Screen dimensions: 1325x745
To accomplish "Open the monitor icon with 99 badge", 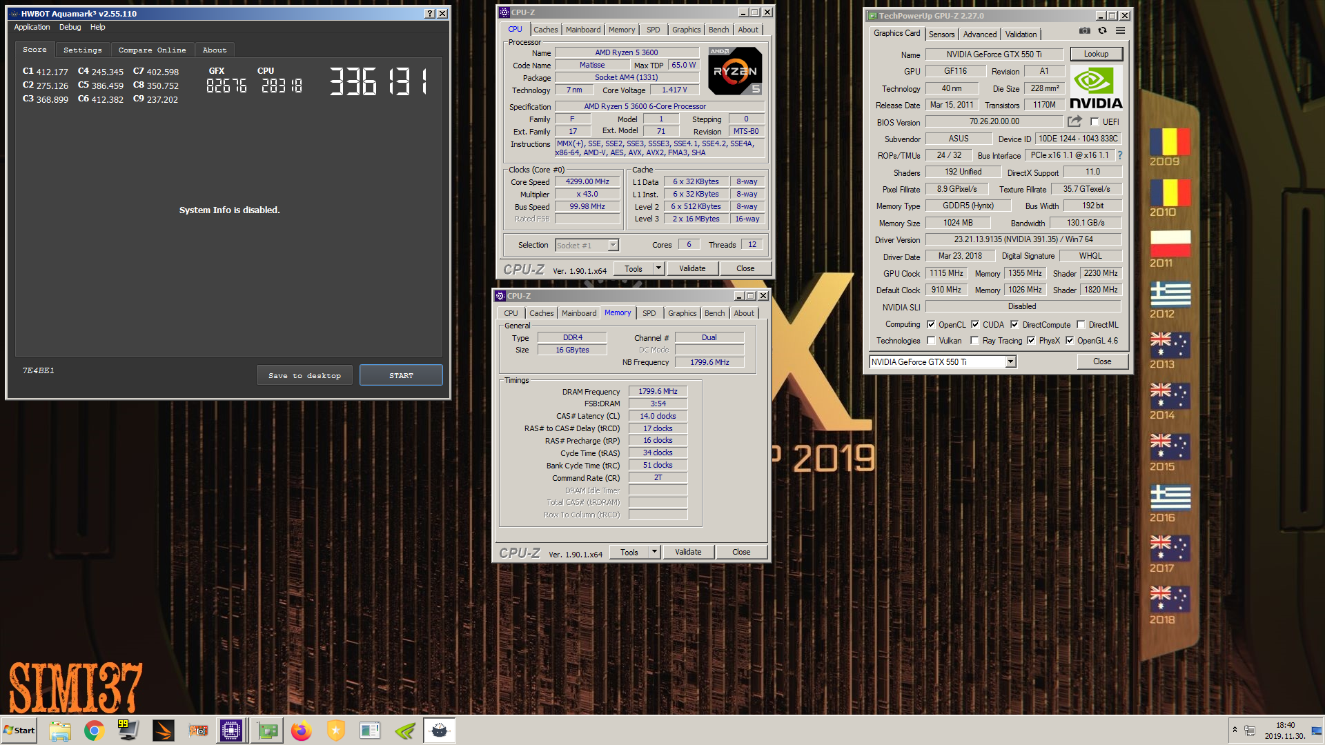I will 128,731.
